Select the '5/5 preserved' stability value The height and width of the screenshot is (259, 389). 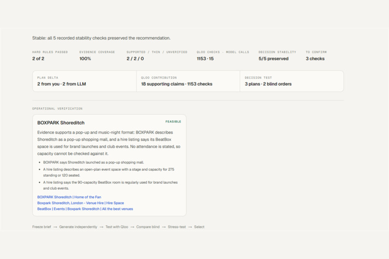(x=273, y=59)
